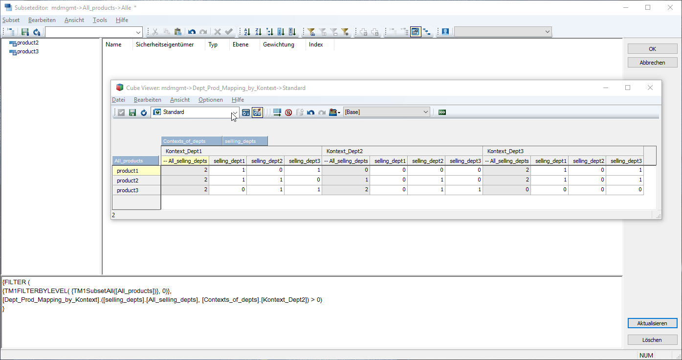Screen dimensions: 682x360
Task: Sort elements ascending A to Z
Action: pyautogui.click(x=247, y=32)
